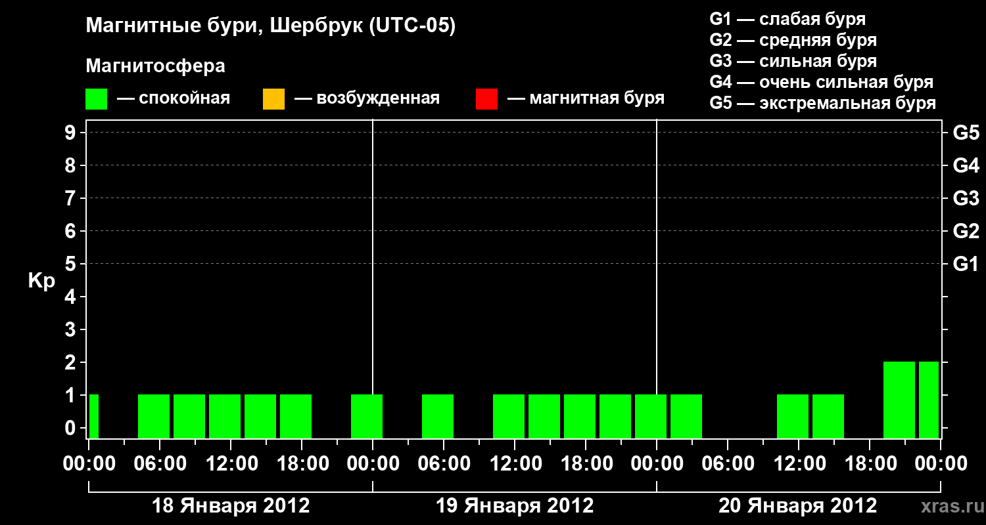Click the 'Kp' axis title
The width and height of the screenshot is (986, 525).
click(x=41, y=280)
